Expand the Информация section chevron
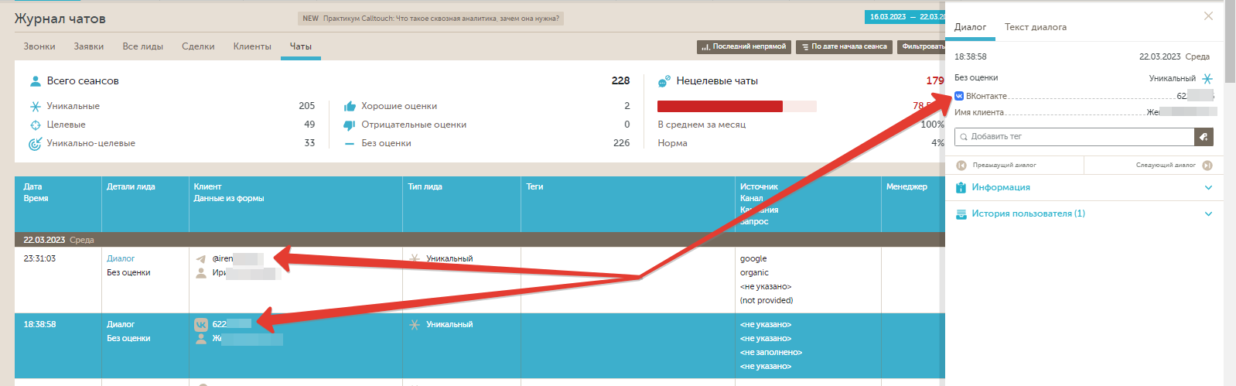1236x386 pixels. (x=1208, y=187)
